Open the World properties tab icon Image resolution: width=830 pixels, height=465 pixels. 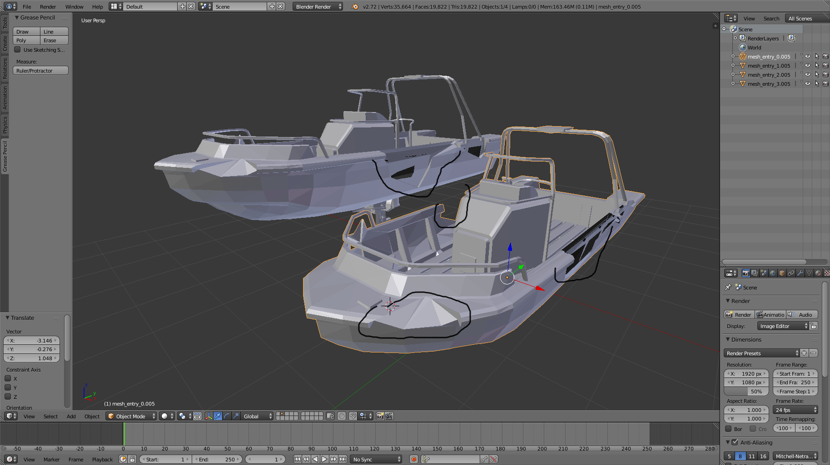point(773,273)
